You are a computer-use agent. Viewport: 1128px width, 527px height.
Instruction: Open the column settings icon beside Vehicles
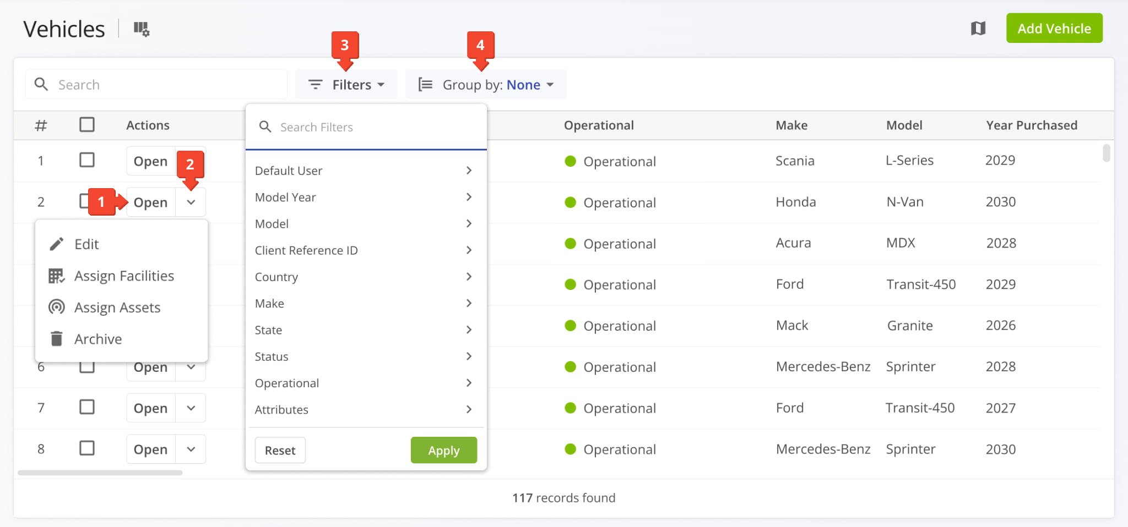pos(142,29)
